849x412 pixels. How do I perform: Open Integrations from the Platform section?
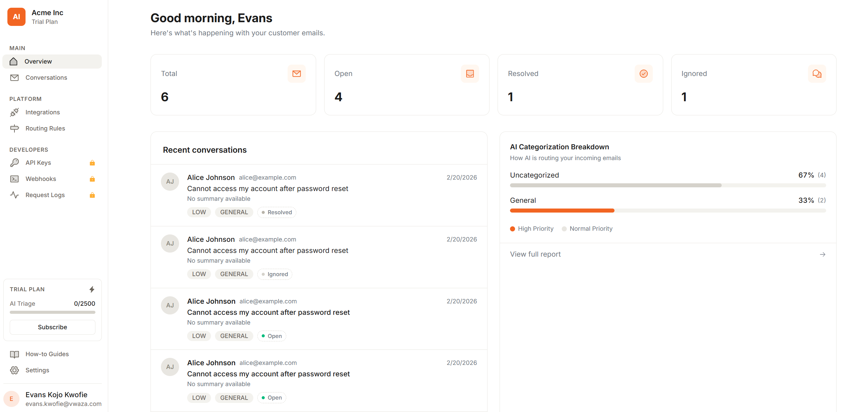(43, 112)
